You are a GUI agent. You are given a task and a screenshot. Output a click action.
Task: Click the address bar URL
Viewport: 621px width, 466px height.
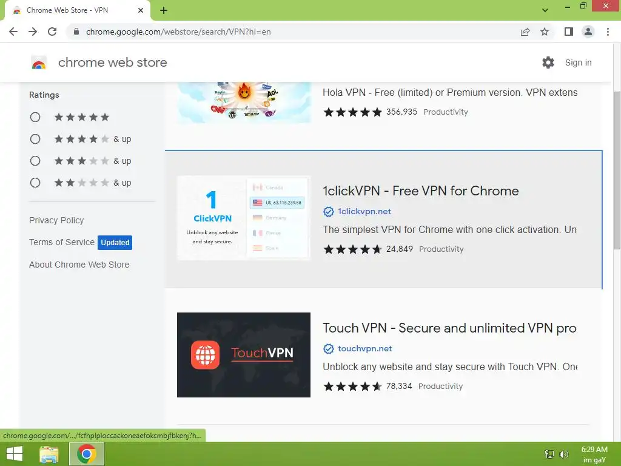[178, 32]
